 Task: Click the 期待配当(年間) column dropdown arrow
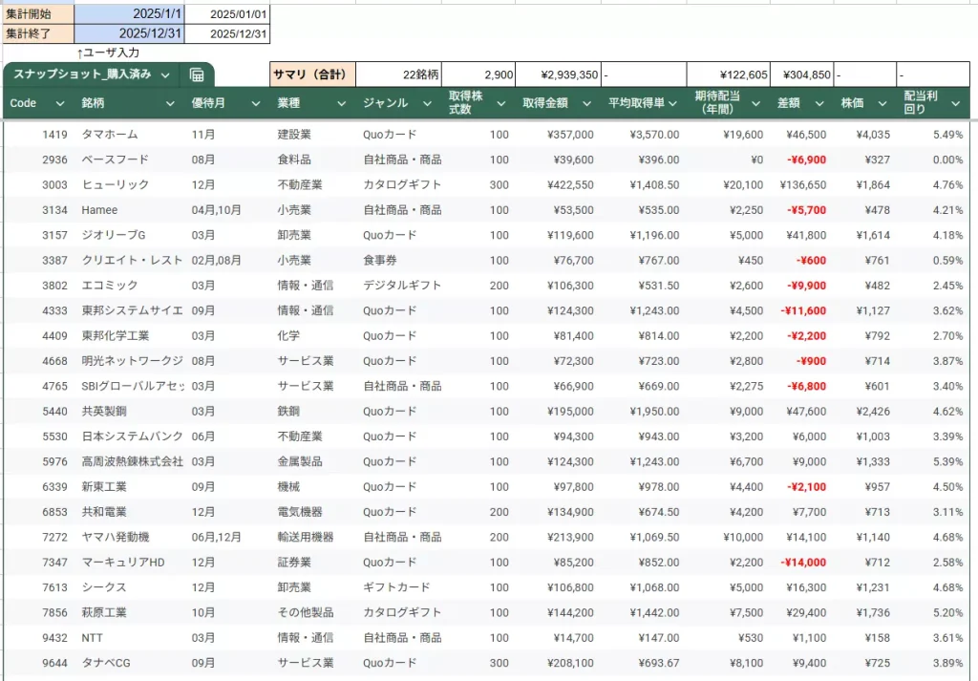[x=755, y=103]
